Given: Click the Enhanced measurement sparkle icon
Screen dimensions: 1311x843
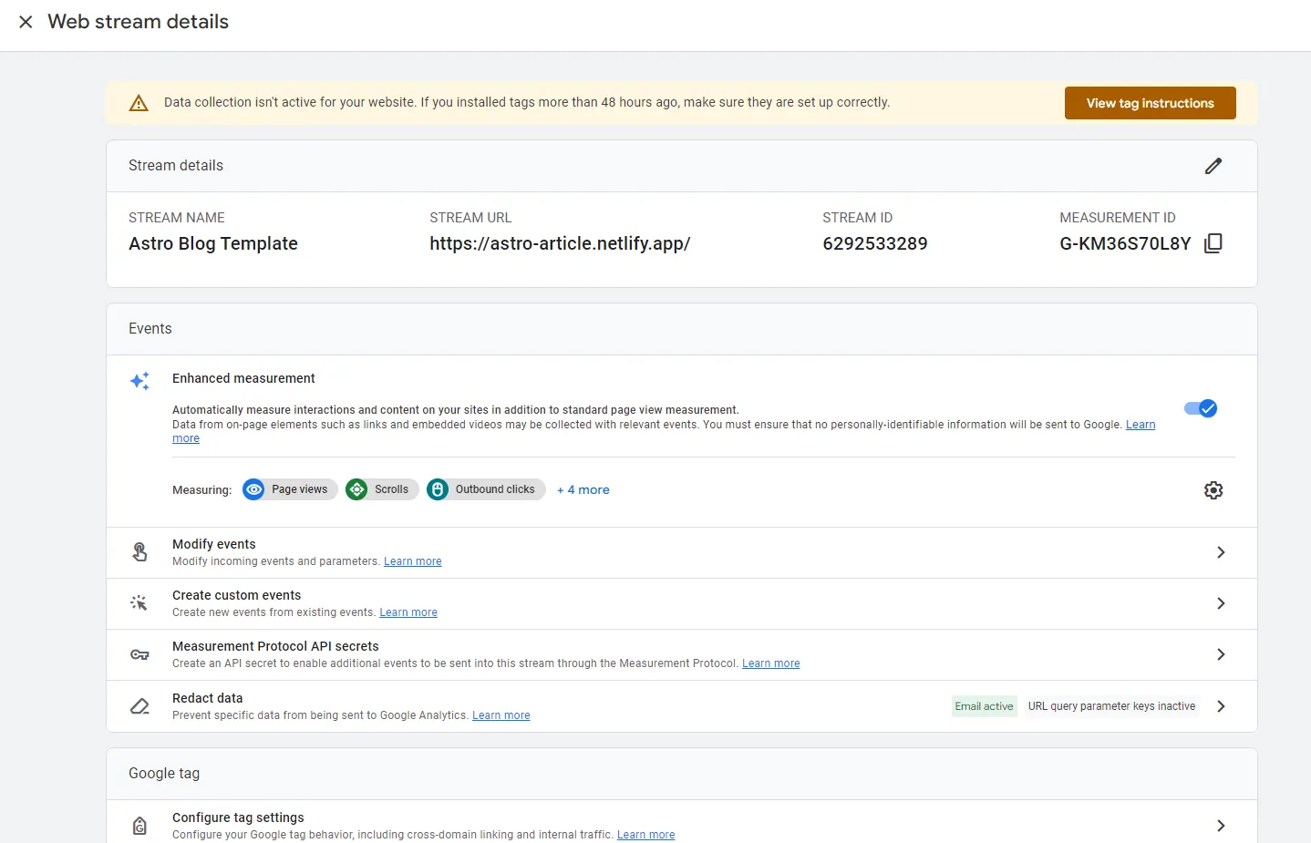Looking at the screenshot, I should click(139, 381).
